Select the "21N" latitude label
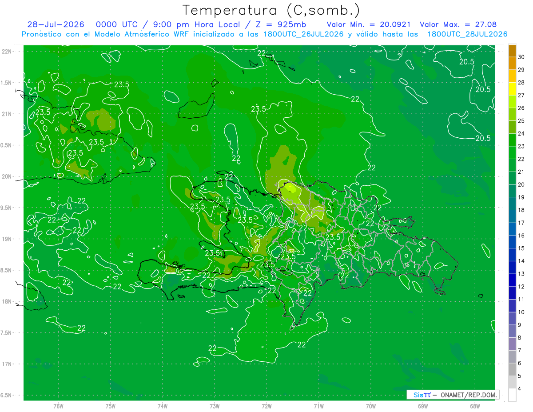 [x=7, y=114]
